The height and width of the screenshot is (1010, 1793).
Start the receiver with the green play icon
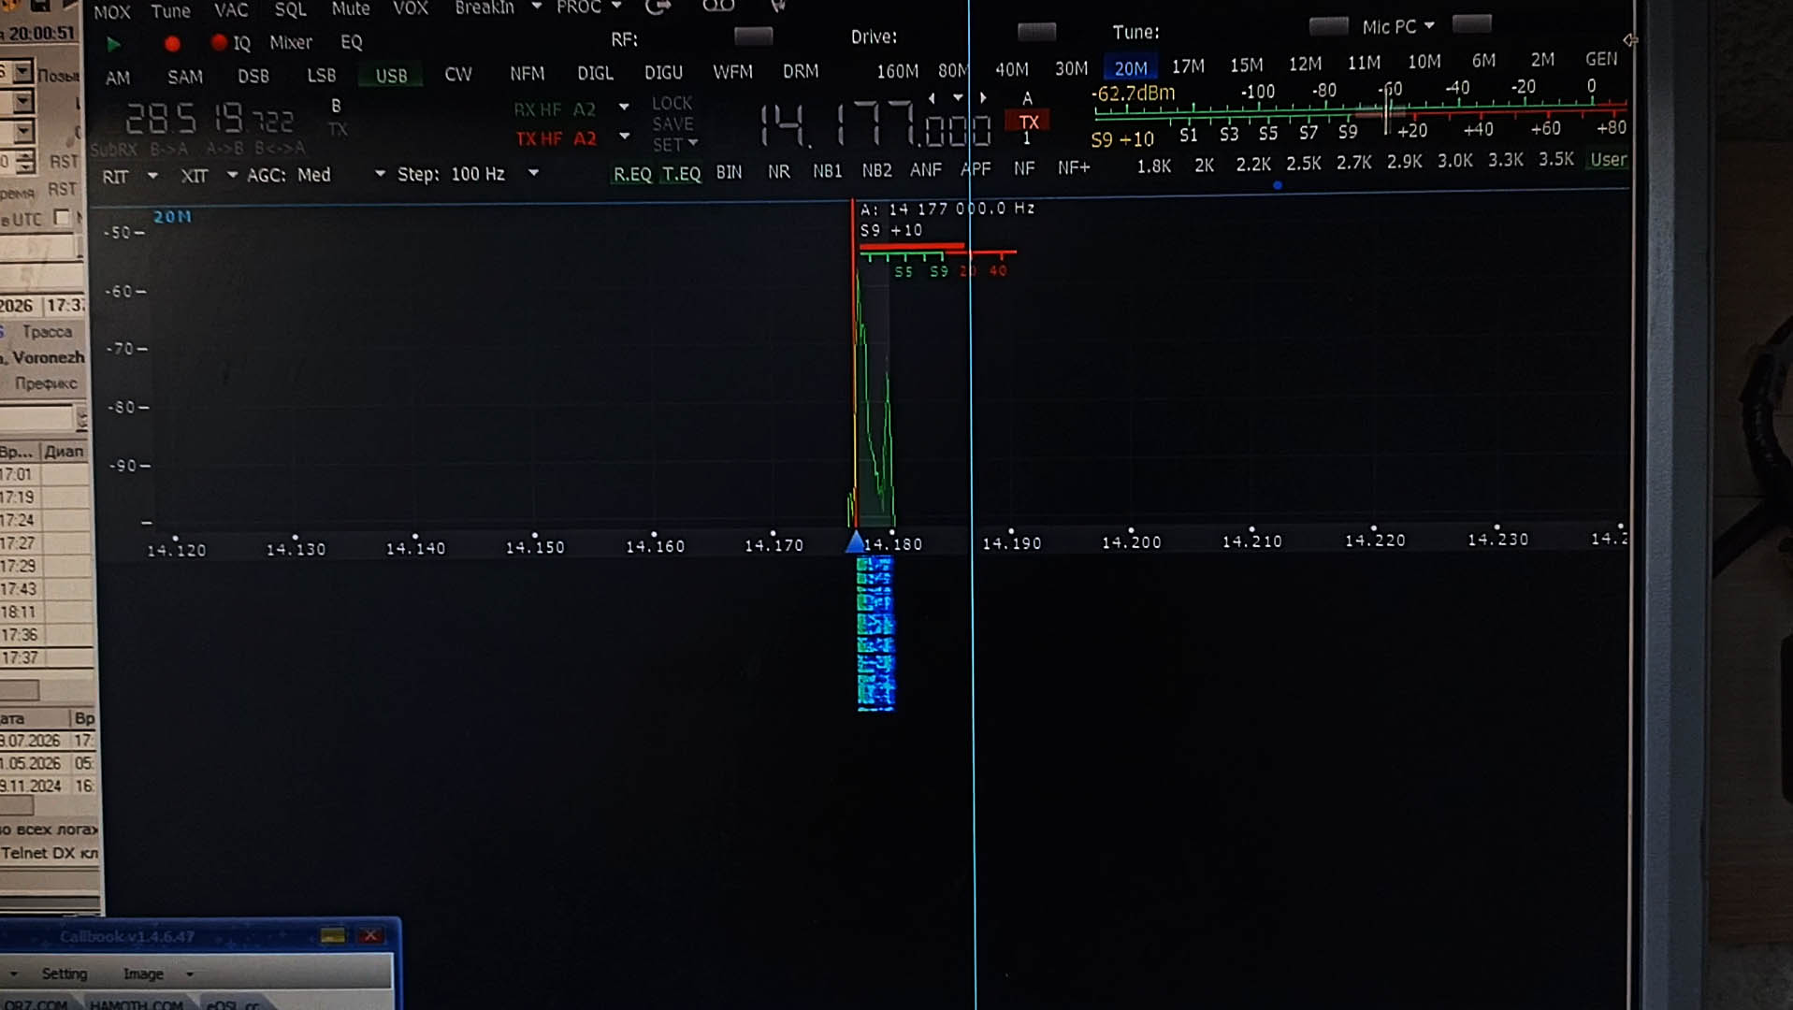coord(113,44)
